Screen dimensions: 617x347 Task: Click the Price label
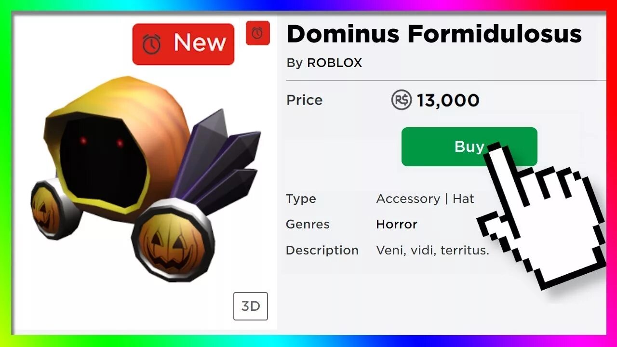(x=304, y=100)
